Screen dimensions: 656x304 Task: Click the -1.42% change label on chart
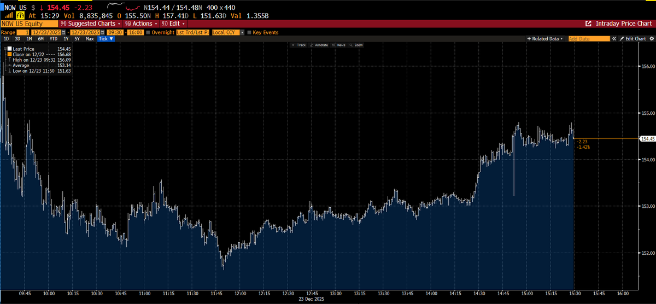coord(583,147)
